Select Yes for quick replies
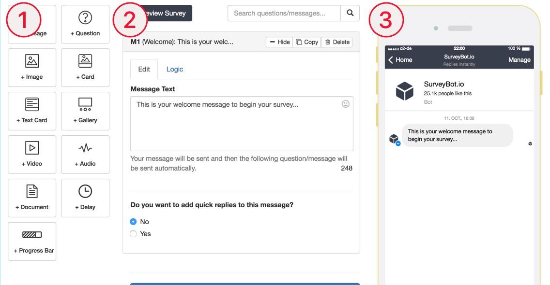Screen dimensions: 550x285 133,234
